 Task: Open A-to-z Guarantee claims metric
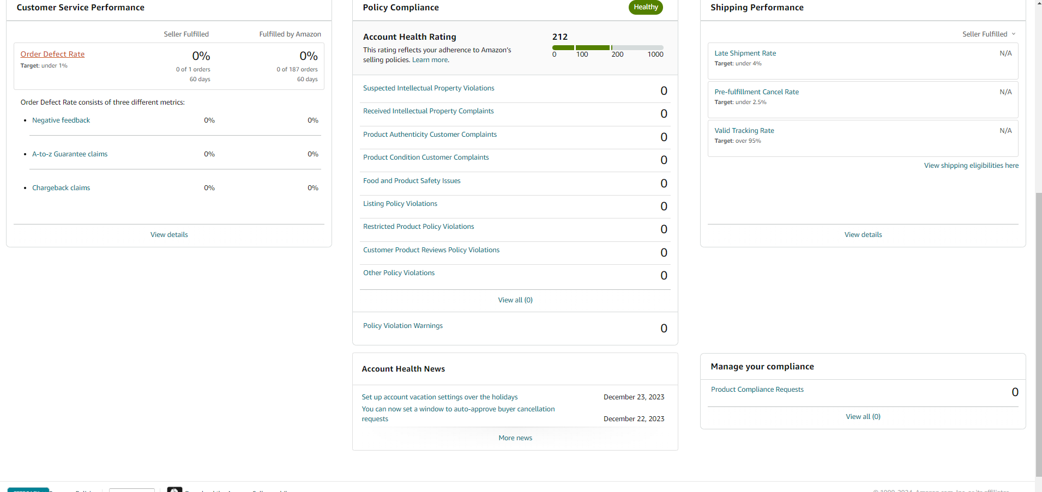point(70,154)
